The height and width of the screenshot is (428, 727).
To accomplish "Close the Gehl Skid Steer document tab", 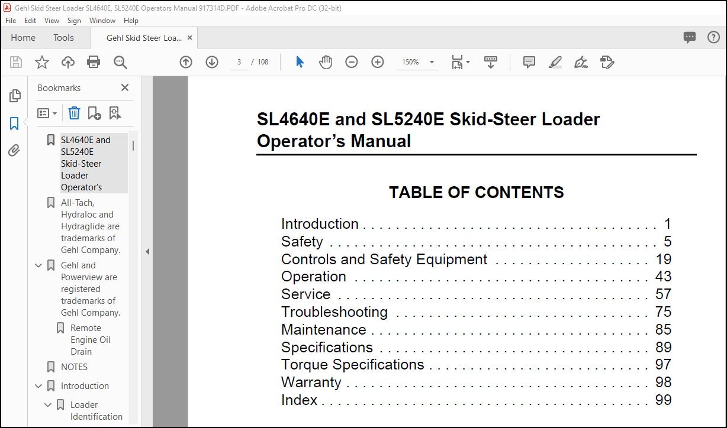I will click(x=189, y=38).
